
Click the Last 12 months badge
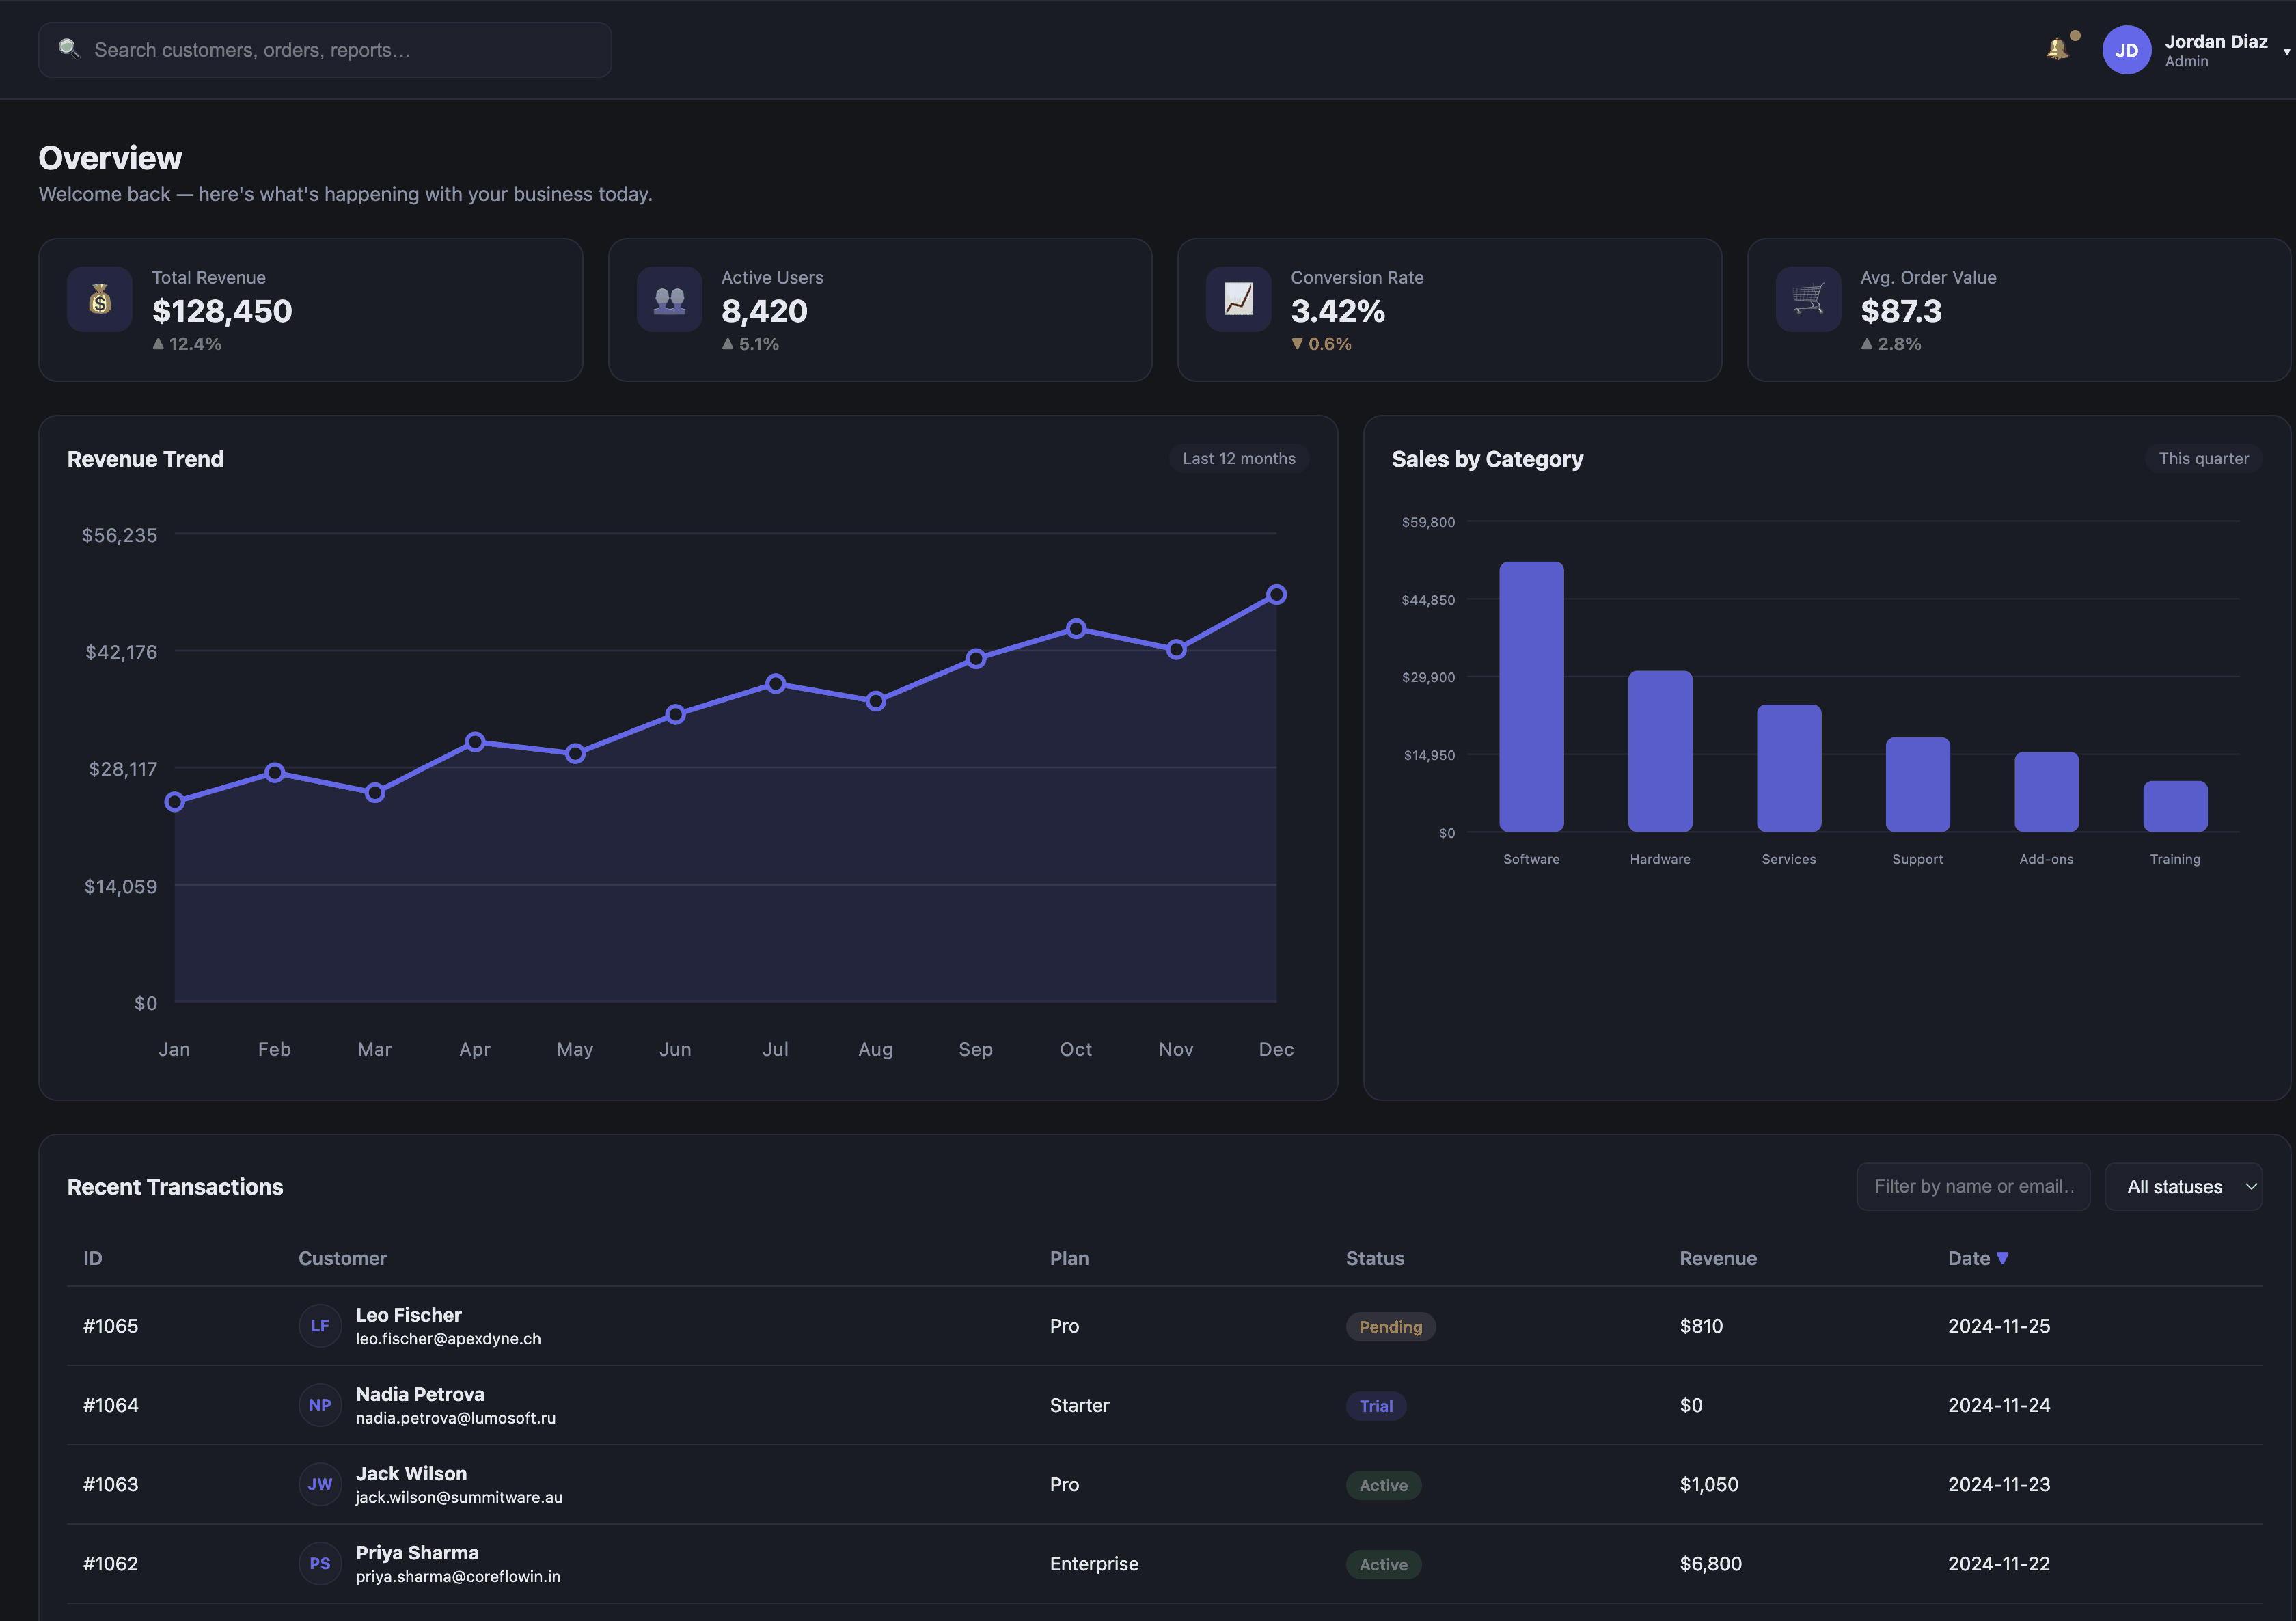tap(1239, 458)
